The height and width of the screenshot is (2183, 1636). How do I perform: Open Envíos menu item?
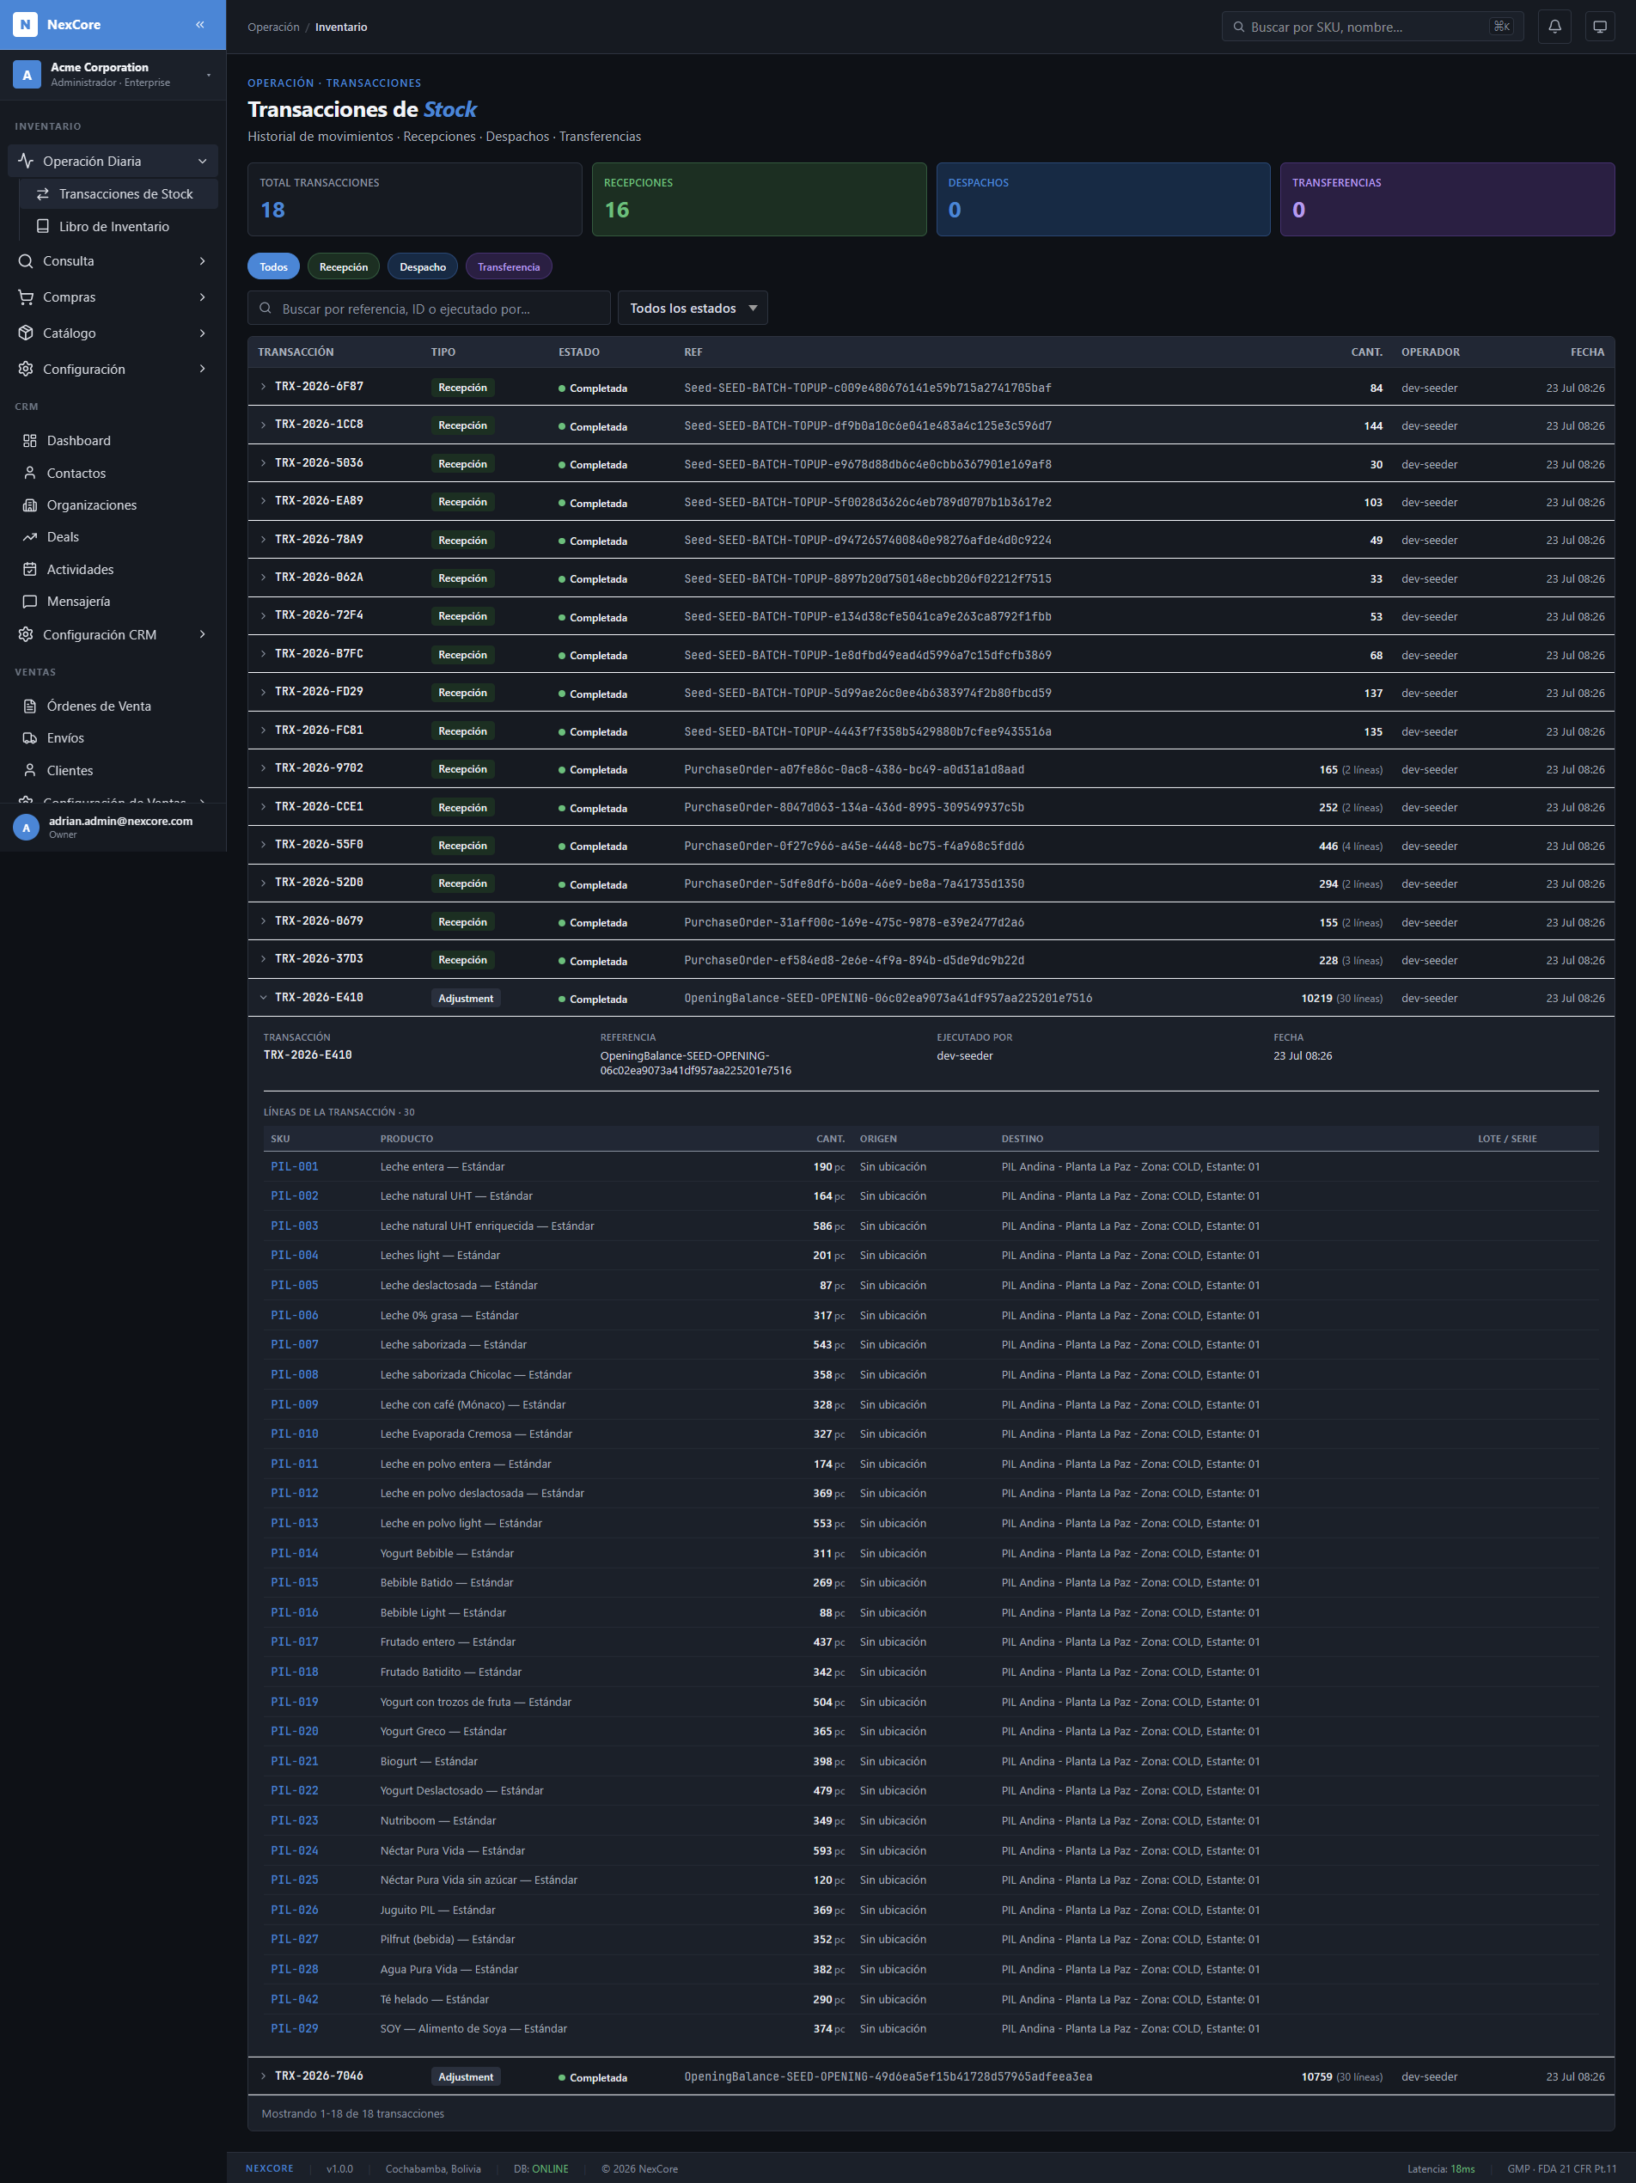click(x=113, y=738)
